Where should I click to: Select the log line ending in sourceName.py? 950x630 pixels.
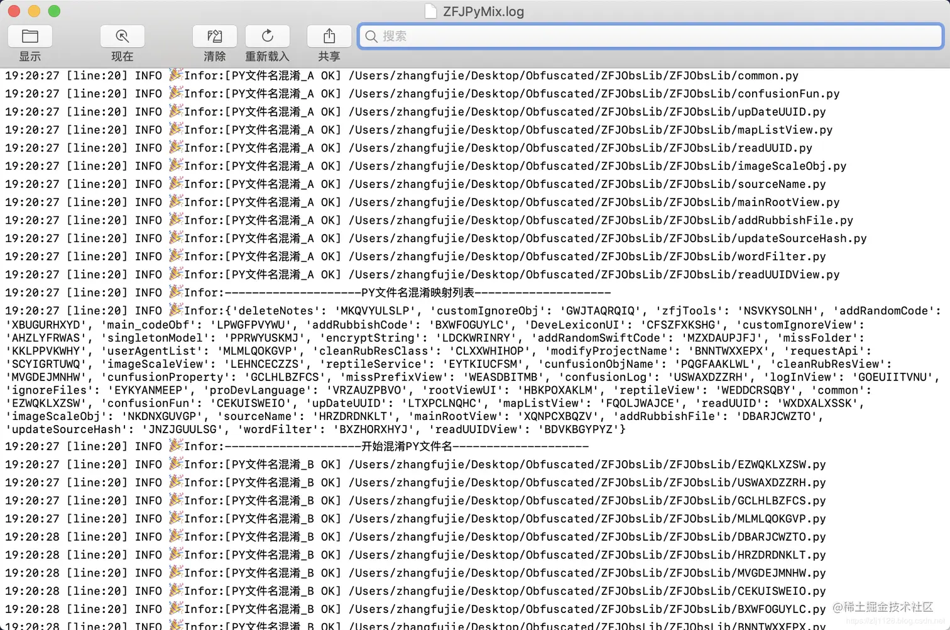(x=415, y=185)
